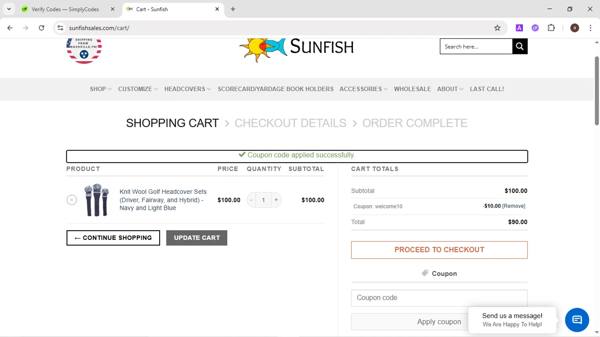Click the purple A extension icon

(519, 28)
